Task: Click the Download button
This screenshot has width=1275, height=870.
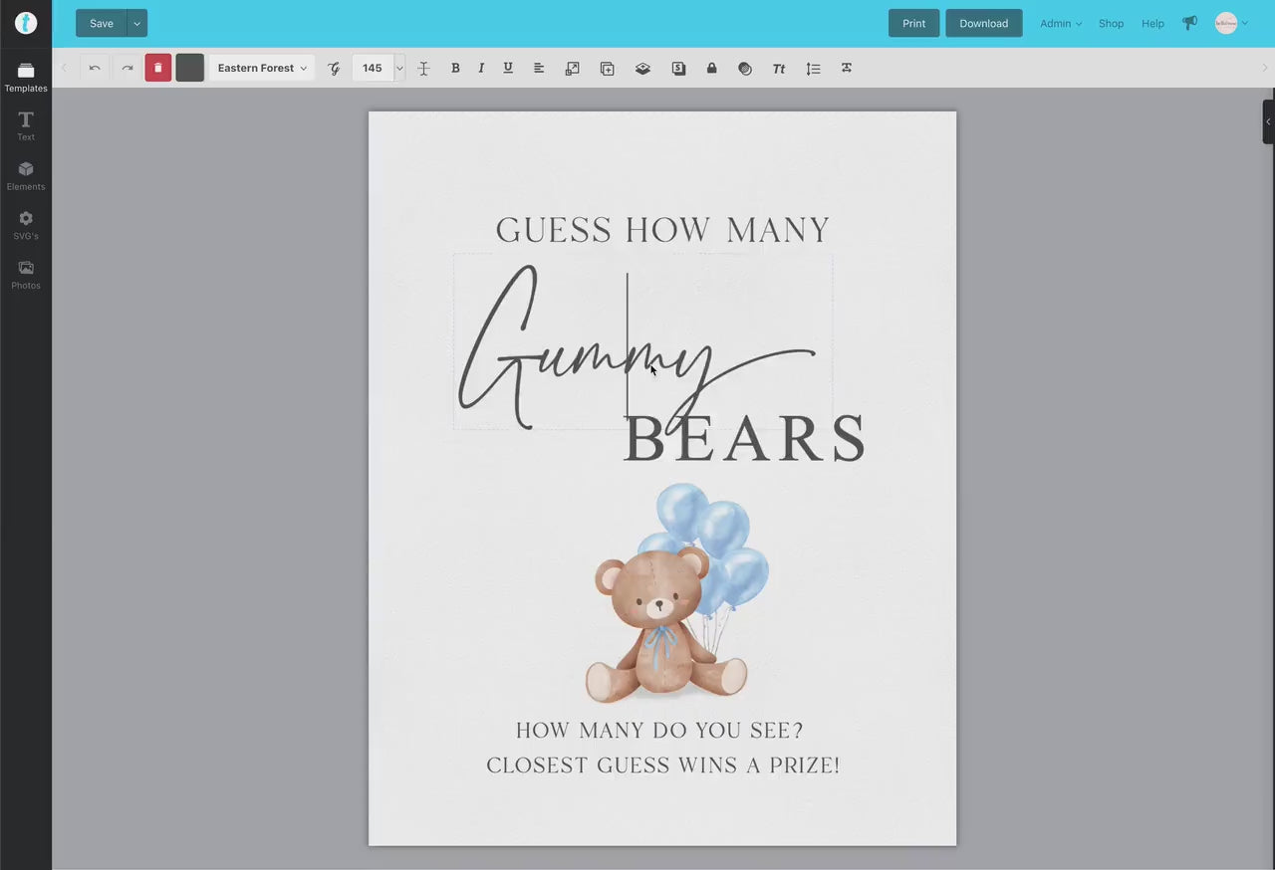Action: (984, 23)
